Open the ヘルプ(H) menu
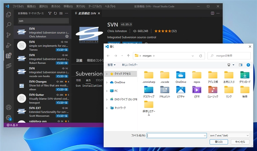Image resolution: width=257 pixels, height=151 pixels. (110, 6)
